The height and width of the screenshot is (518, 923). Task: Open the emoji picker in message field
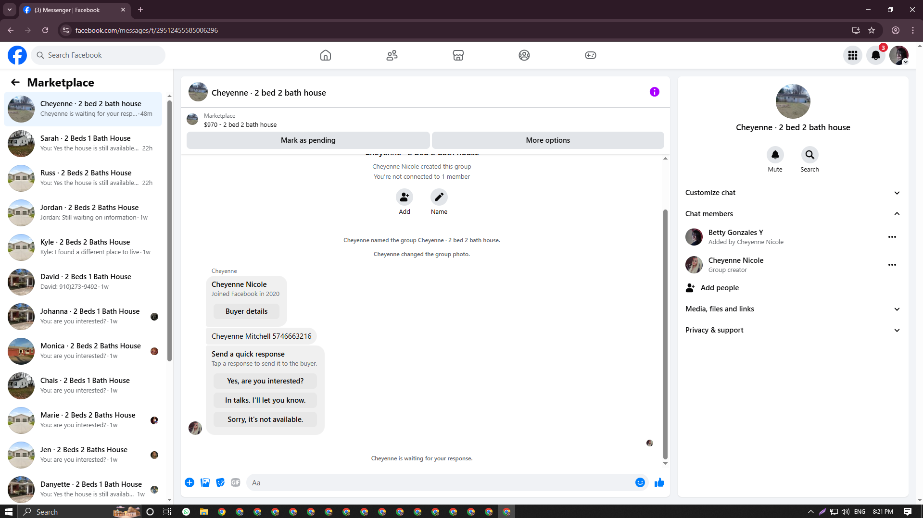click(640, 482)
